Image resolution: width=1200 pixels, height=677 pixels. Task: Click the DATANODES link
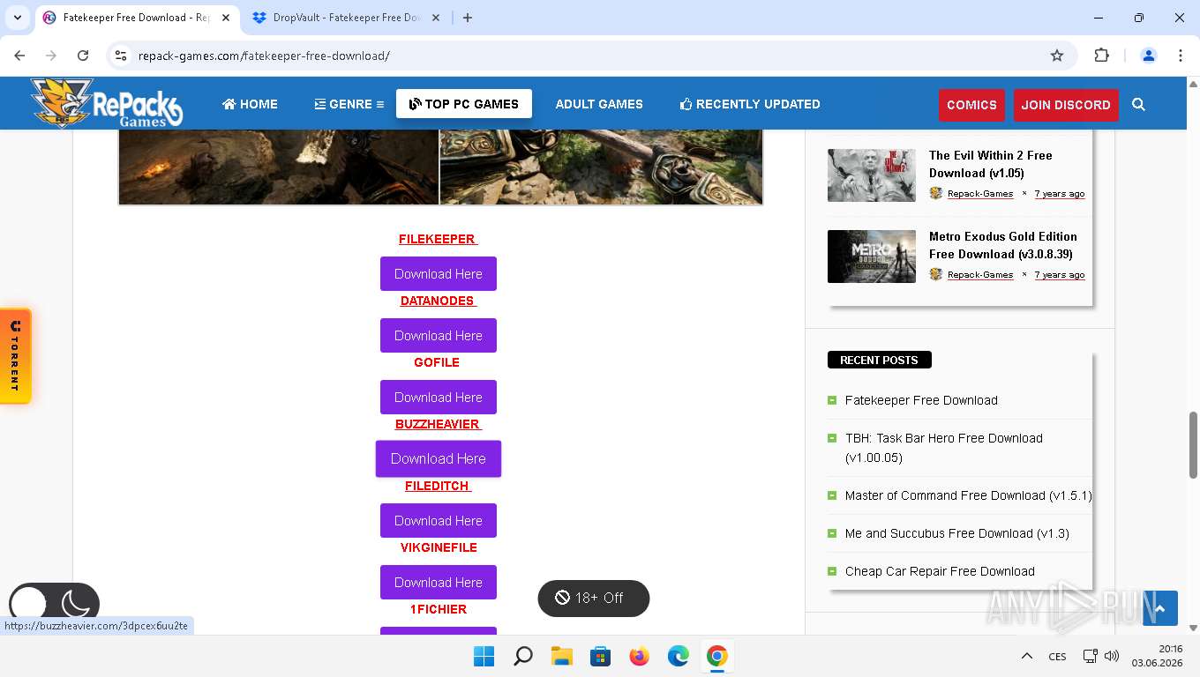coord(439,301)
